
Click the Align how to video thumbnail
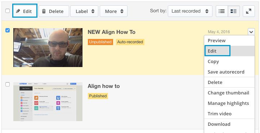pyautogui.click(x=48, y=102)
